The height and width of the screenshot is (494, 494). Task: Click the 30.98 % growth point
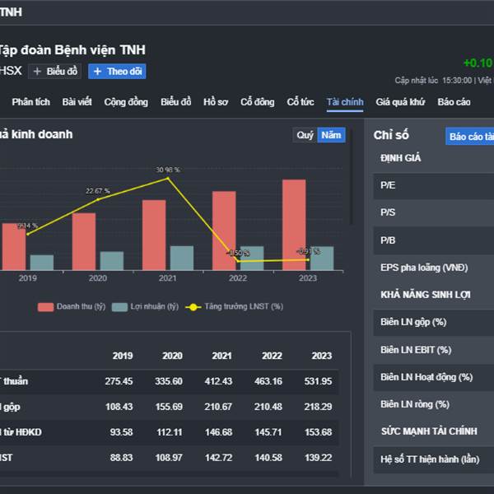click(x=168, y=179)
